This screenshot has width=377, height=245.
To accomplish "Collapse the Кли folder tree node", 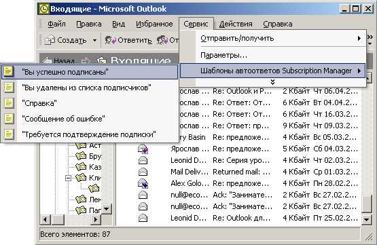I will 69,178.
